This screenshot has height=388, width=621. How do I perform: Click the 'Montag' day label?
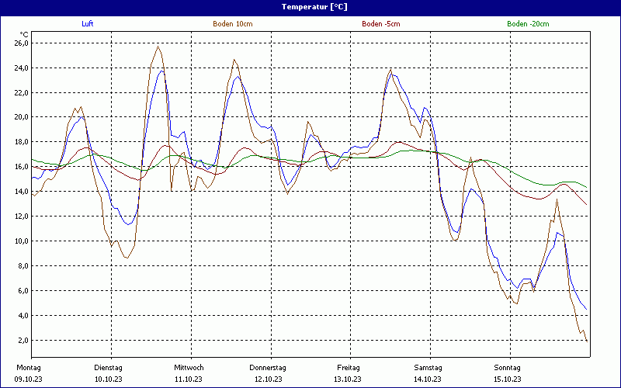click(x=29, y=367)
